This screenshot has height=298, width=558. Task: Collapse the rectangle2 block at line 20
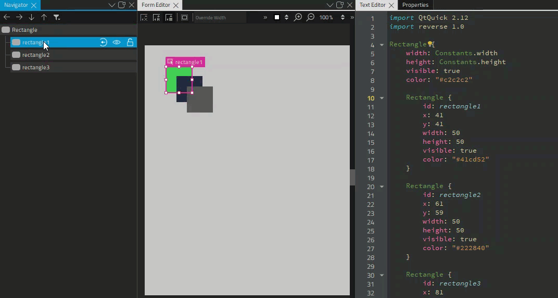click(382, 187)
